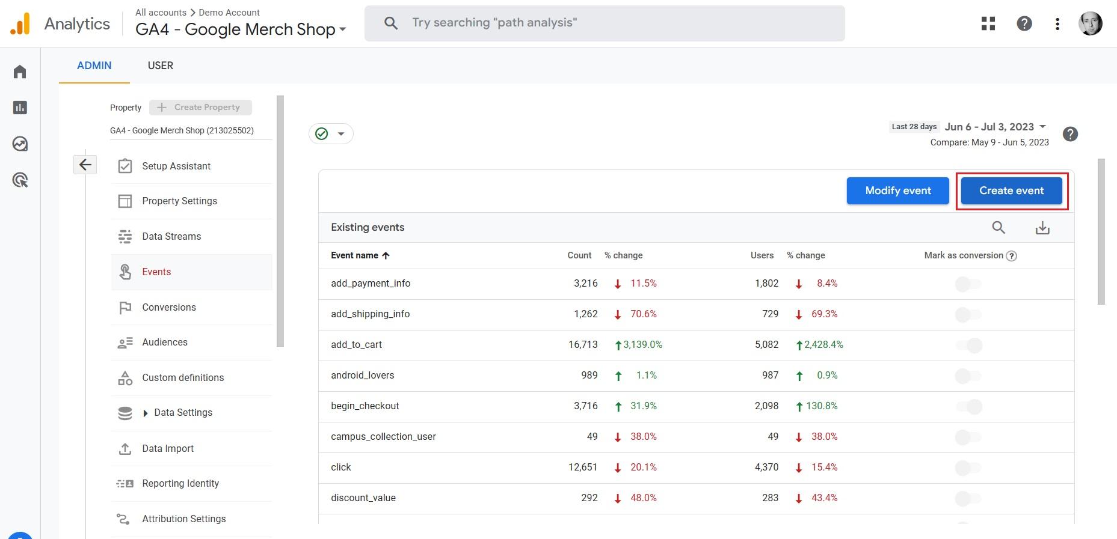Select Events in the property menu
1117x539 pixels.
point(192,272)
